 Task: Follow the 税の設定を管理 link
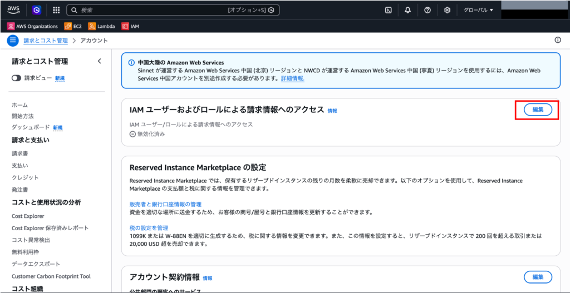tap(149, 228)
